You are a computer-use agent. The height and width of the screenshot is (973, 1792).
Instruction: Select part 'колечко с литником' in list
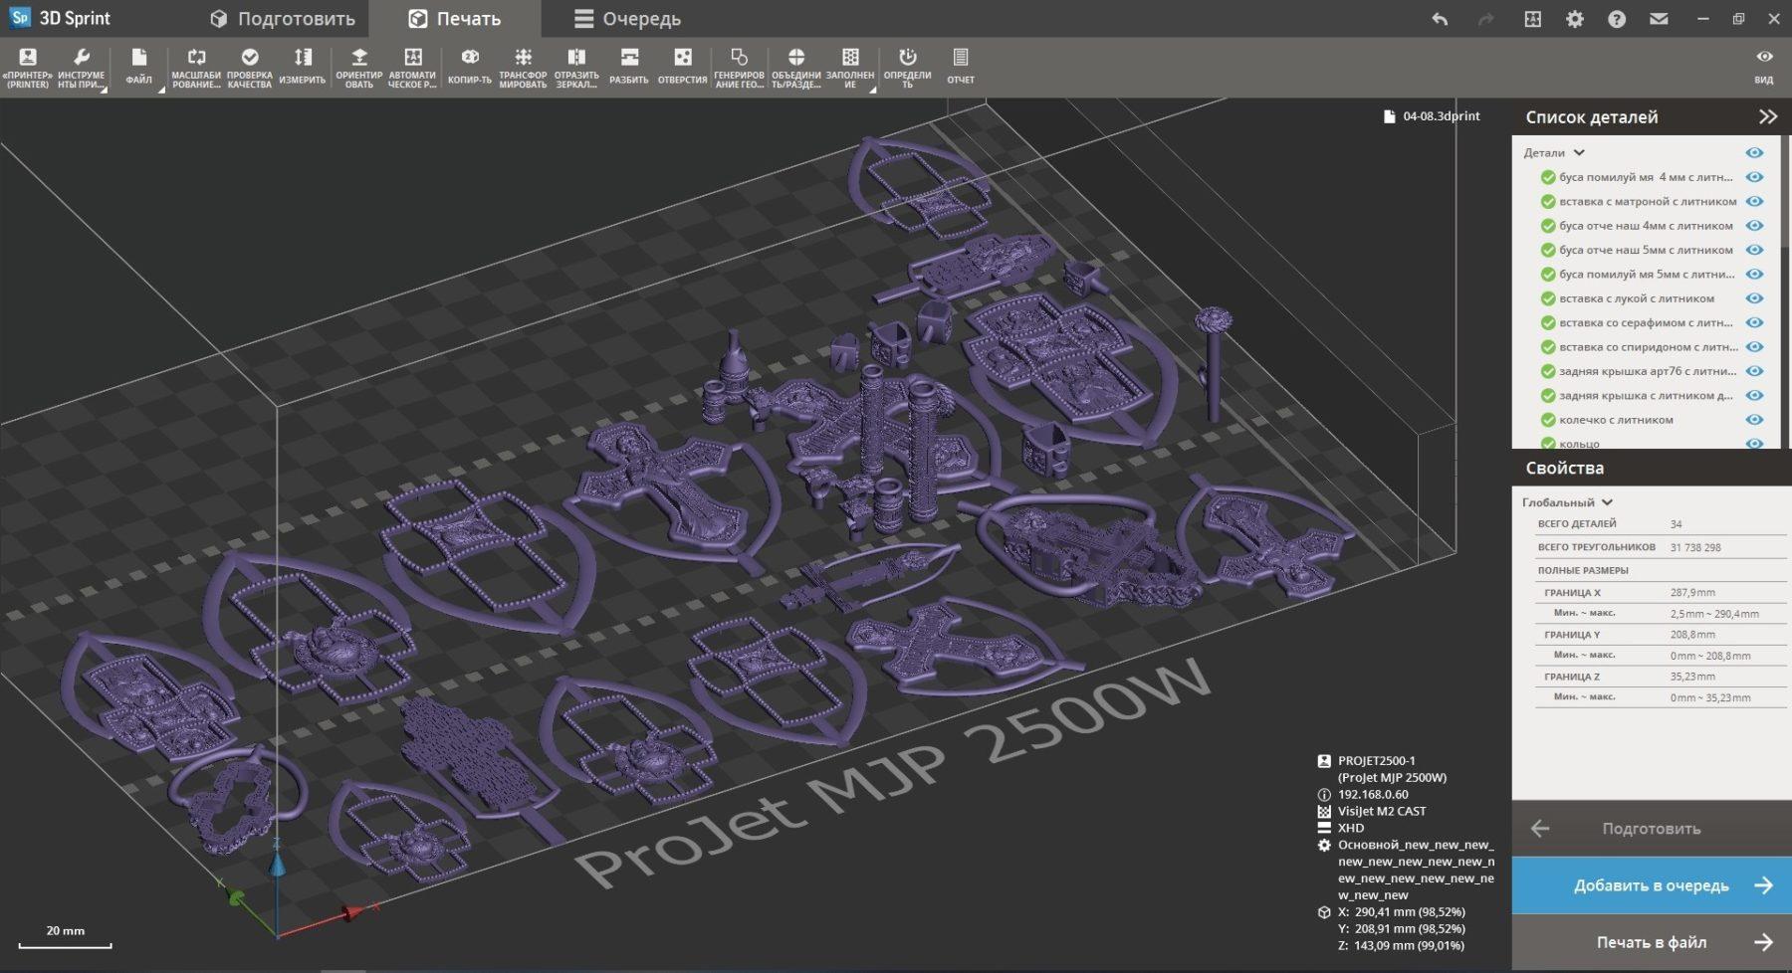1616,420
